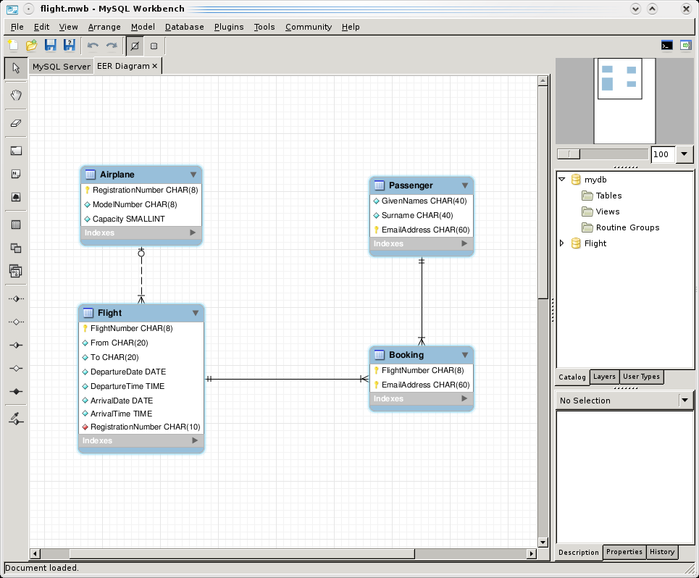Collapse the Flight table header triangle
The width and height of the screenshot is (699, 578).
[x=196, y=313]
